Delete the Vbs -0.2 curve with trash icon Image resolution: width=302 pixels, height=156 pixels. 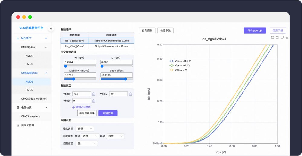tap(94, 94)
